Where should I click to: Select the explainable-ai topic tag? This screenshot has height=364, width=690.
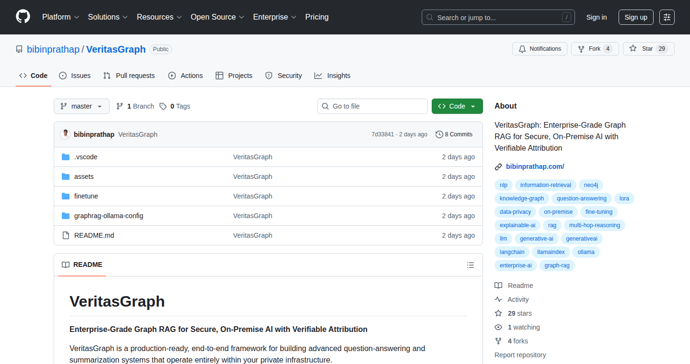(517, 225)
